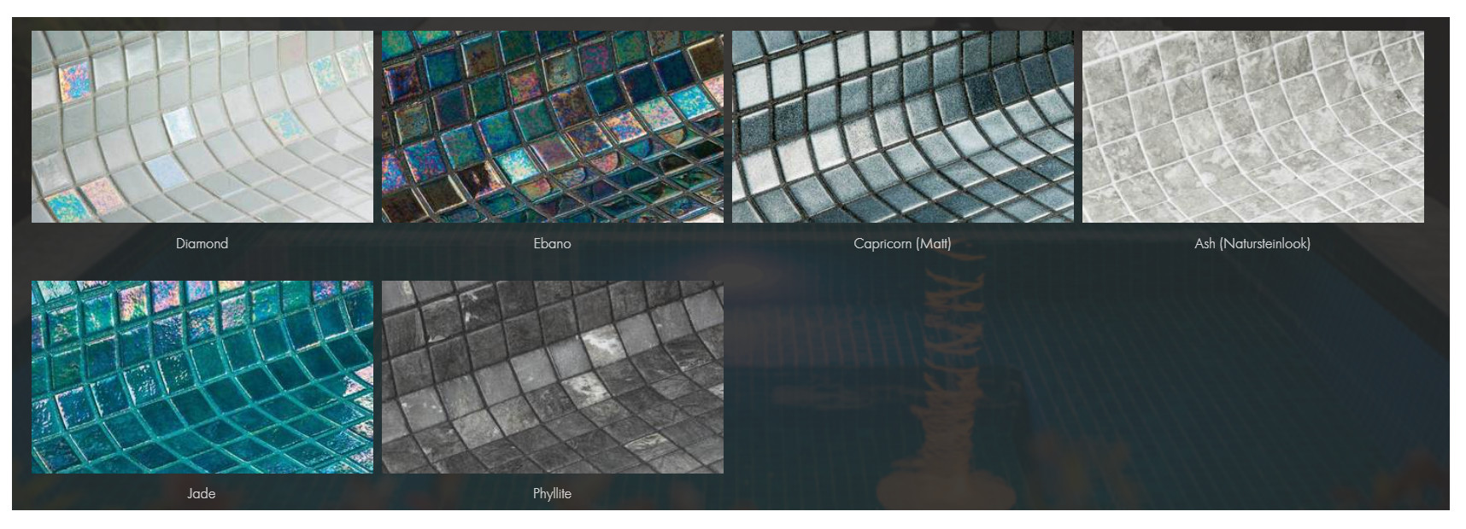1466x529 pixels.
Task: Pick the white pearlescent mosaic swatch
Action: click(x=202, y=127)
